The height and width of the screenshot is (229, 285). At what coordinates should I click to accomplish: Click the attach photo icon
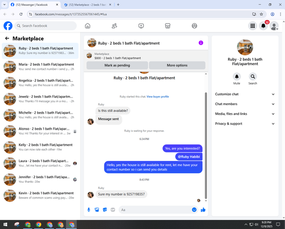[x=97, y=210]
